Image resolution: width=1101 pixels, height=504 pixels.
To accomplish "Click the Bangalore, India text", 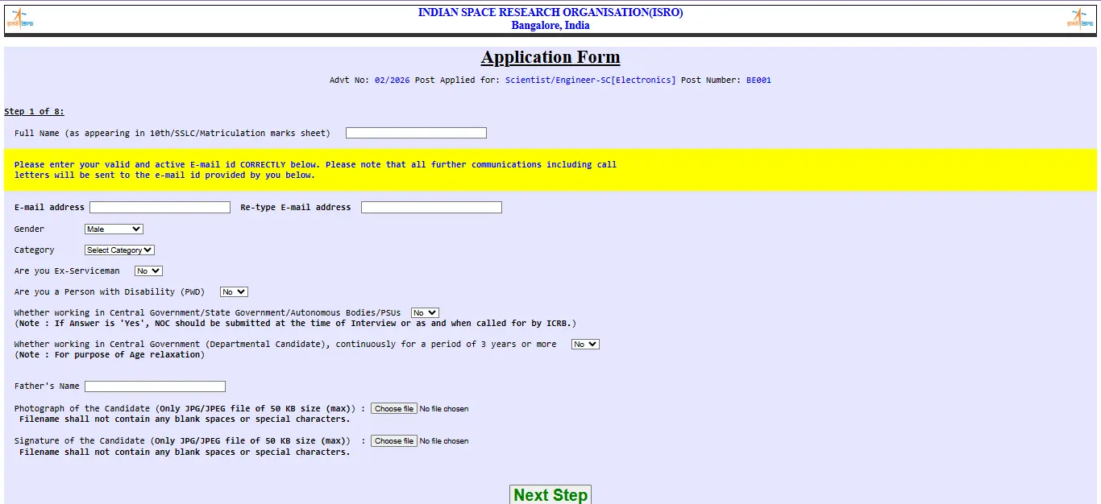I will 550,26.
